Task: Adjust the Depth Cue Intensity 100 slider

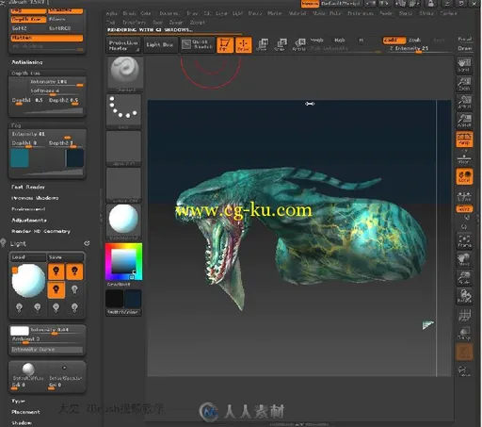Action: (56, 82)
